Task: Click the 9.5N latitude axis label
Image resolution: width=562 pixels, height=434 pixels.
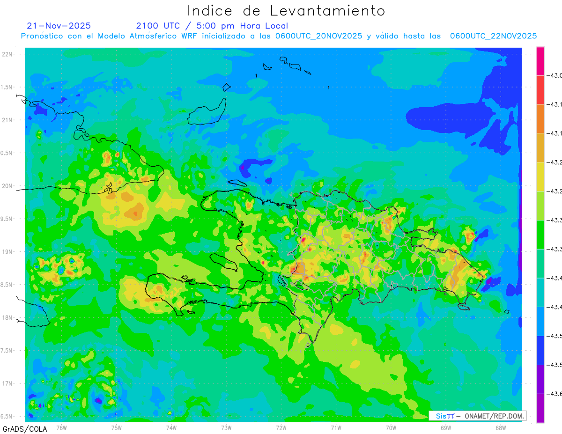Action: click(x=6, y=219)
